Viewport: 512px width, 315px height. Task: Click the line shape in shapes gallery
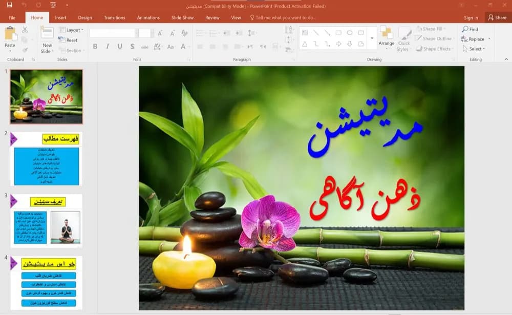[x=316, y=33]
